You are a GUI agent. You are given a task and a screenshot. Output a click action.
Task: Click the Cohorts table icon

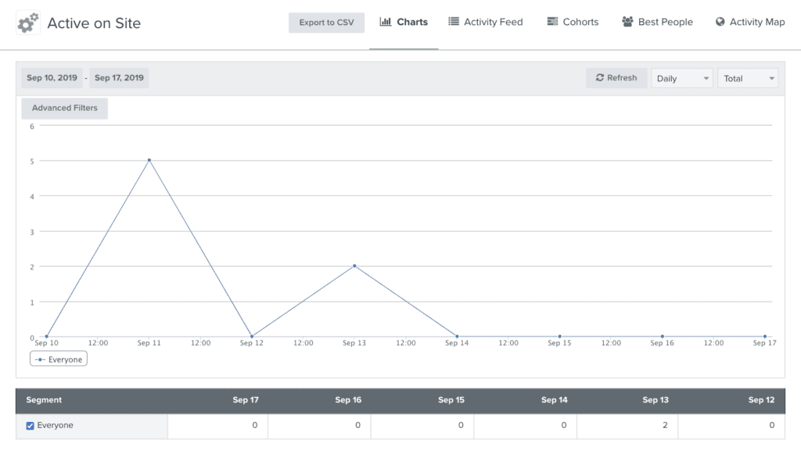point(552,21)
